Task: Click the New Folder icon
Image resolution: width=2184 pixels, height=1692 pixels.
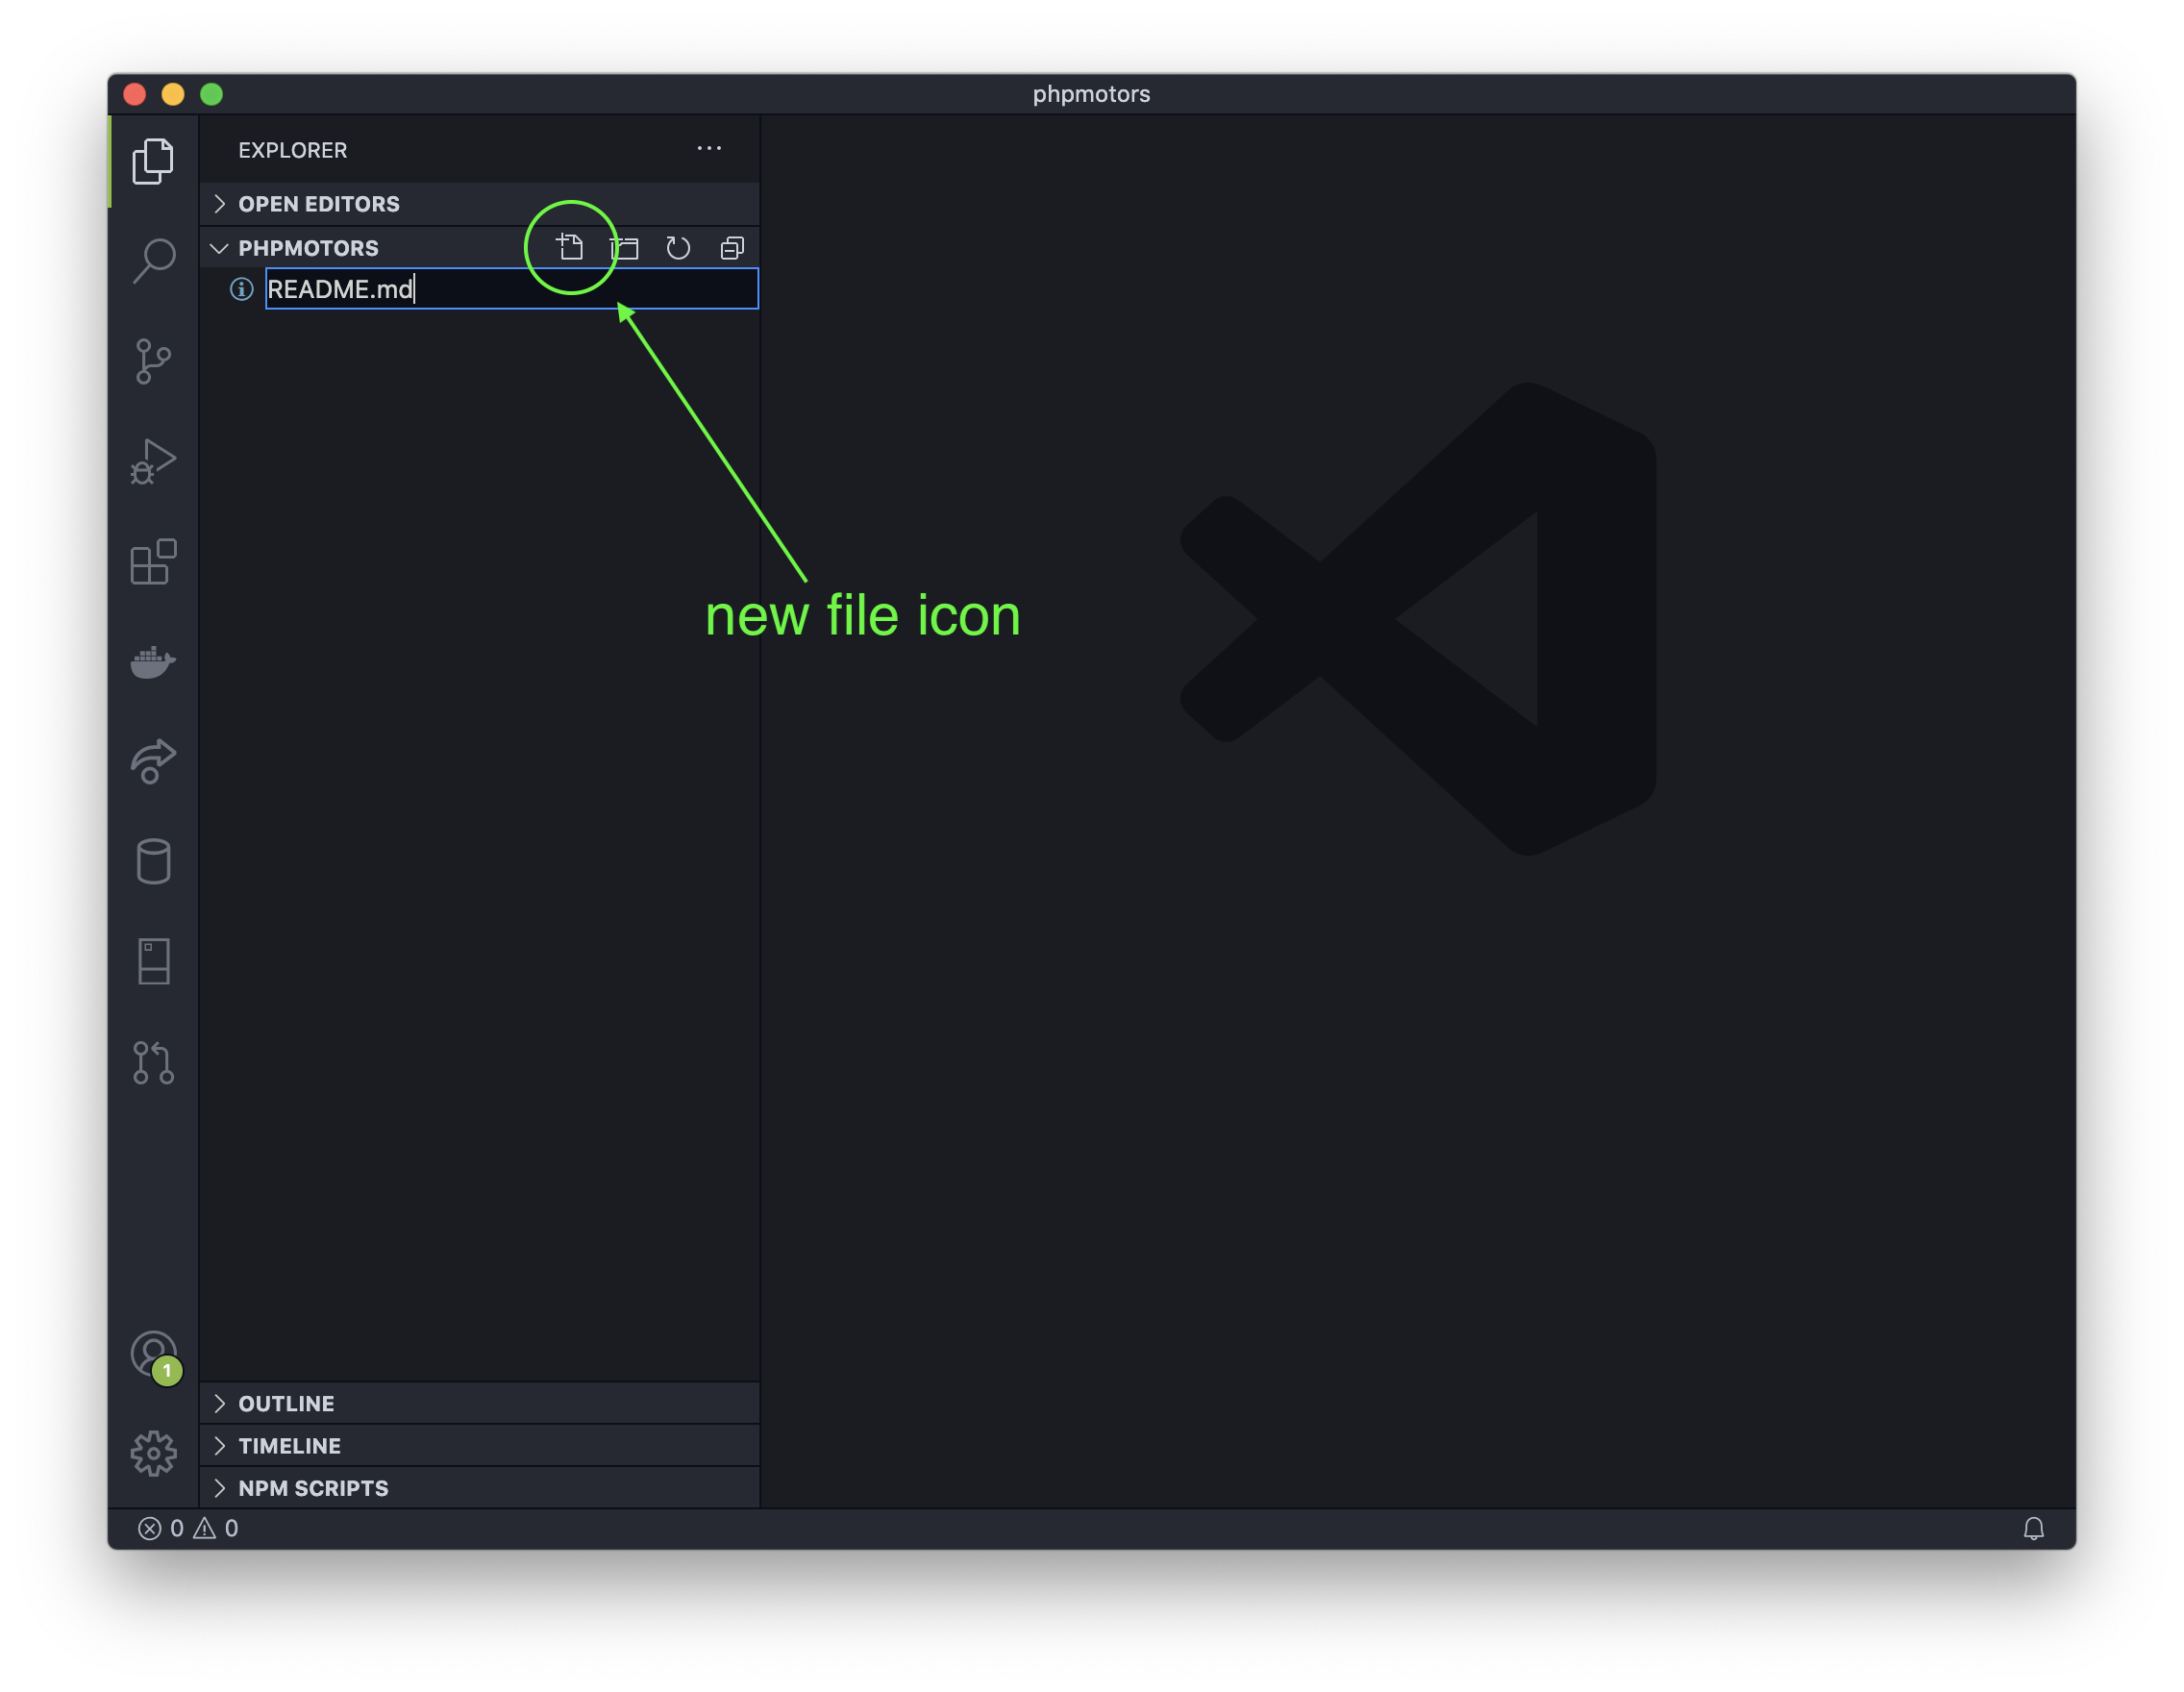Action: pos(624,247)
